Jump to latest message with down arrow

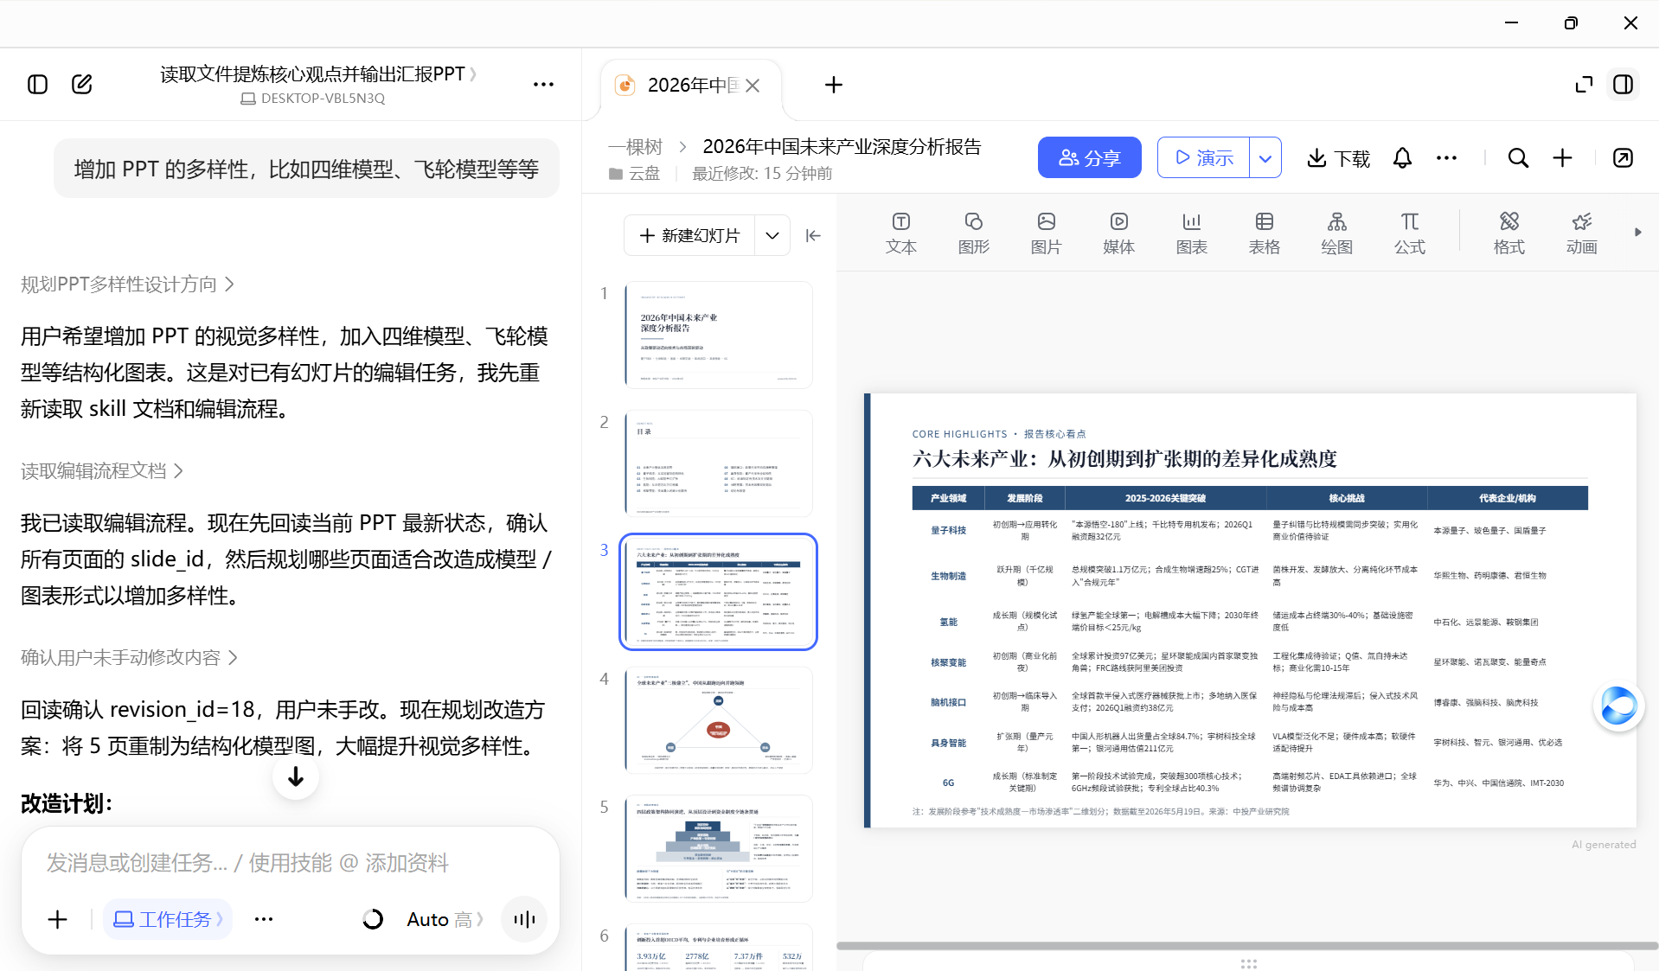296,776
